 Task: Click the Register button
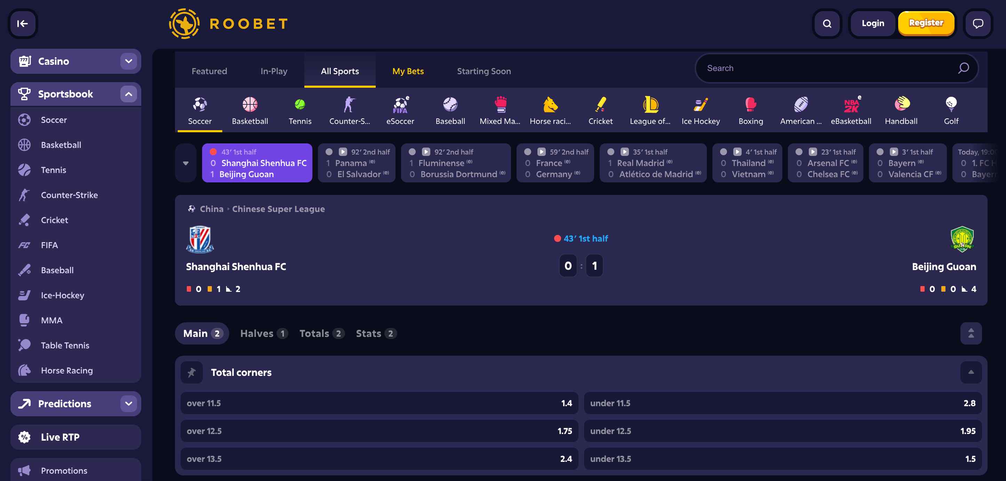pos(926,23)
